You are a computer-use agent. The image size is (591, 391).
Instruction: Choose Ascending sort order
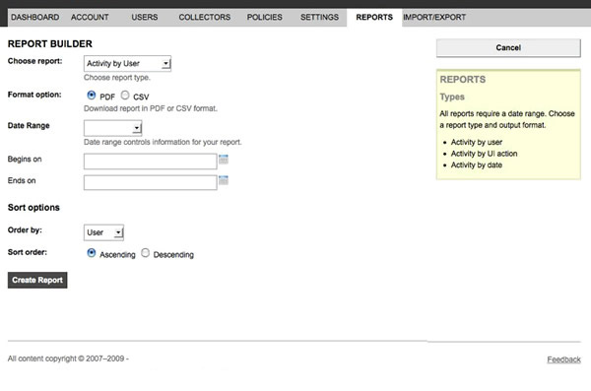(92, 253)
